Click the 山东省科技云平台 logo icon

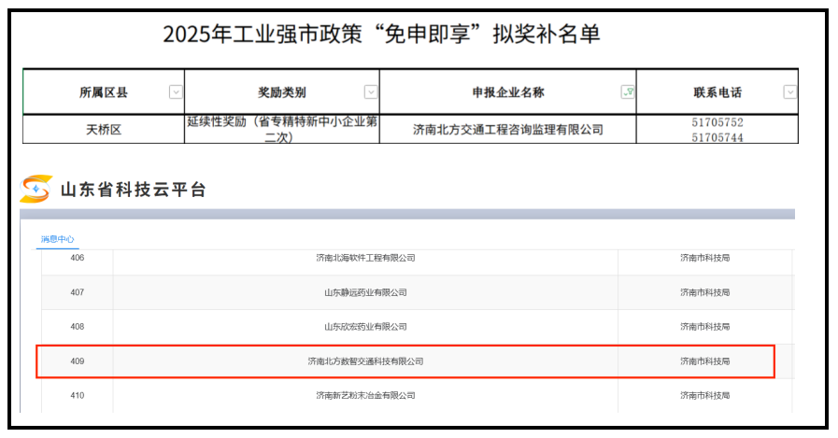(36, 189)
